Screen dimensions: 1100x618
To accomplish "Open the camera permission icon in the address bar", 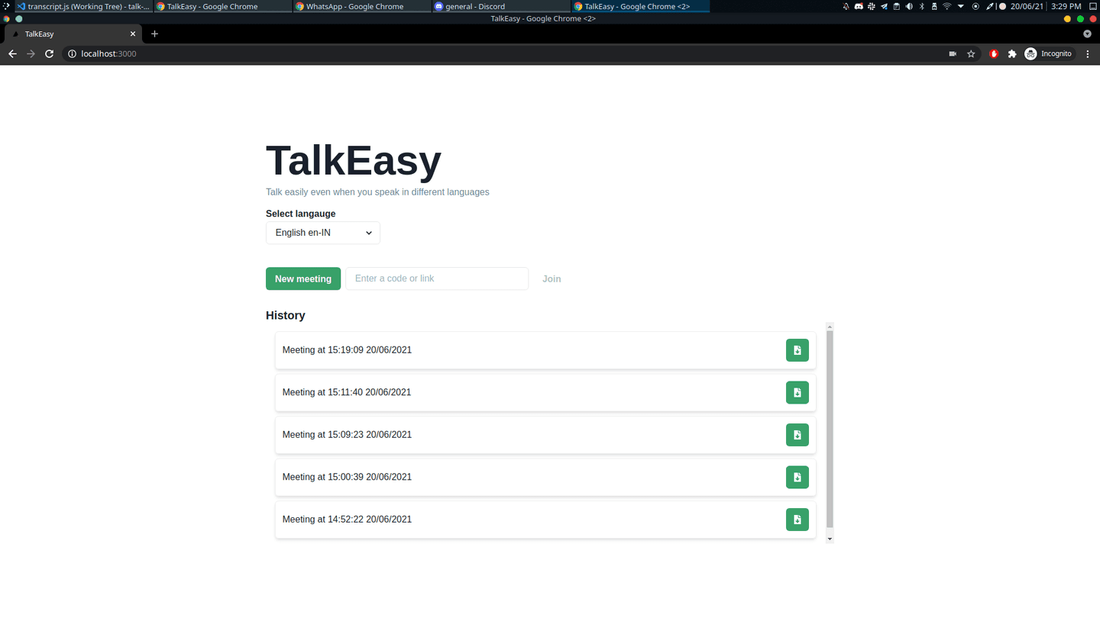I will coord(953,54).
